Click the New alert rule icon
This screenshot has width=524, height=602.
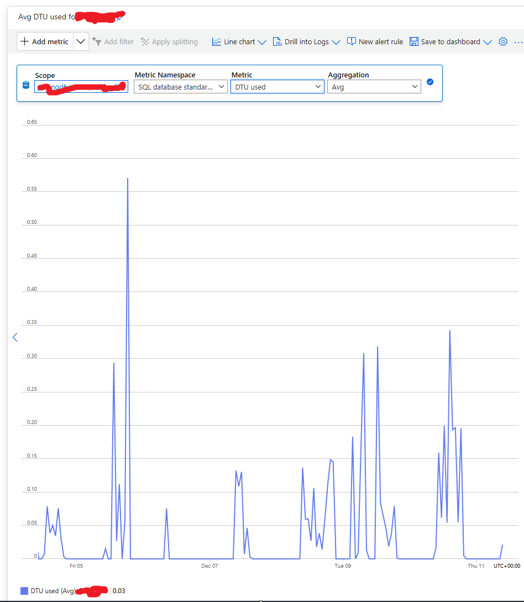pyautogui.click(x=351, y=41)
